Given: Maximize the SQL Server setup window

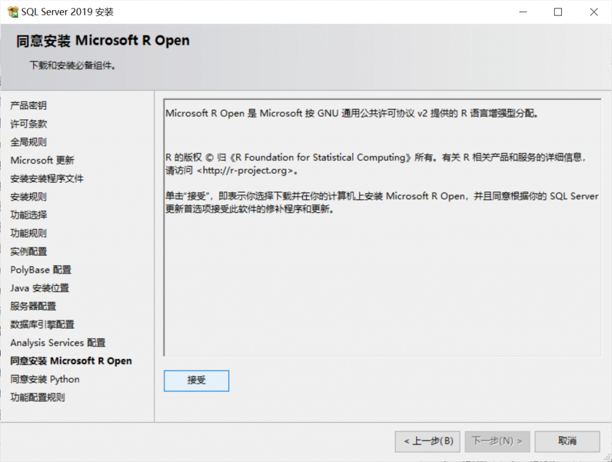Looking at the screenshot, I should 558,12.
